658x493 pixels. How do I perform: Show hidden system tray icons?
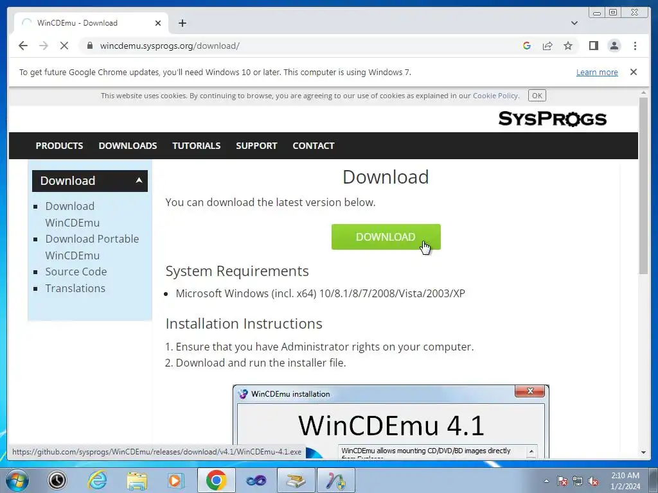(x=546, y=481)
